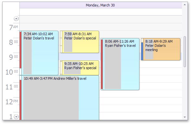Select the 8:06 AM Ryan Fisher's travel appointment

[120, 64]
